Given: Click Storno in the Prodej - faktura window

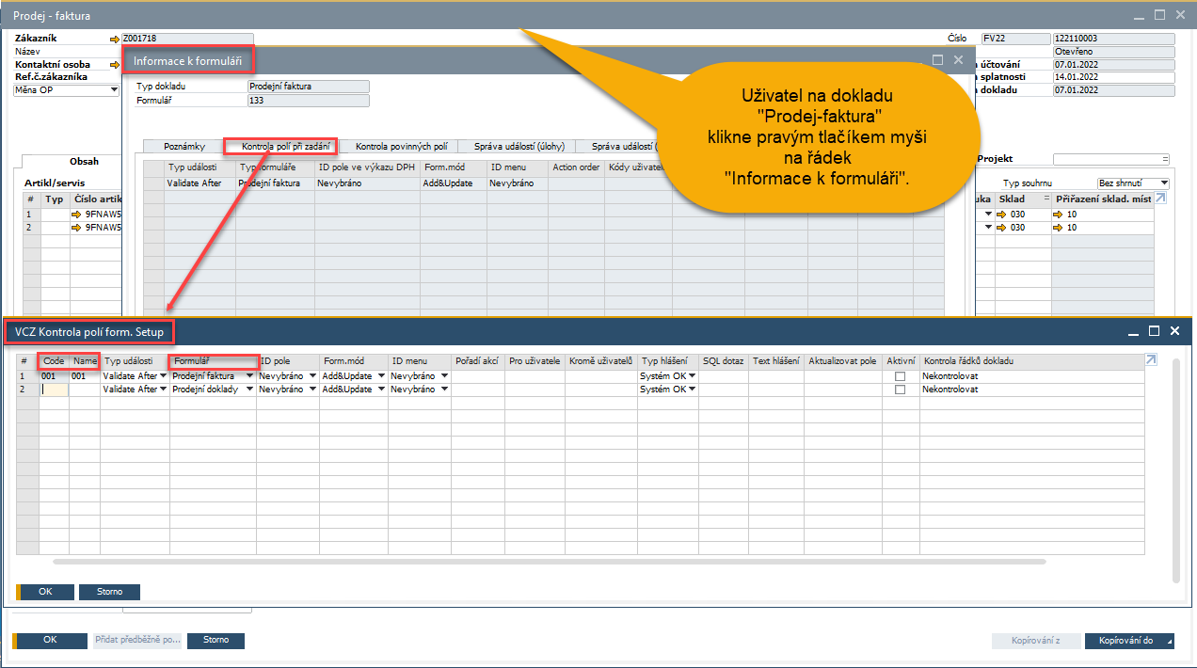Looking at the screenshot, I should pos(215,641).
